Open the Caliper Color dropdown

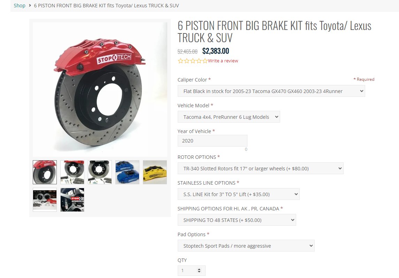point(271,91)
